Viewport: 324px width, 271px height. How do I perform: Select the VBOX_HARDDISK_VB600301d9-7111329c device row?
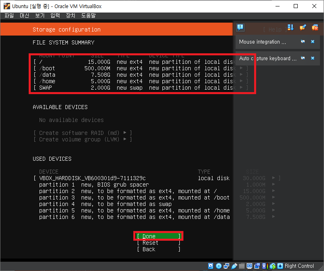coord(157,178)
